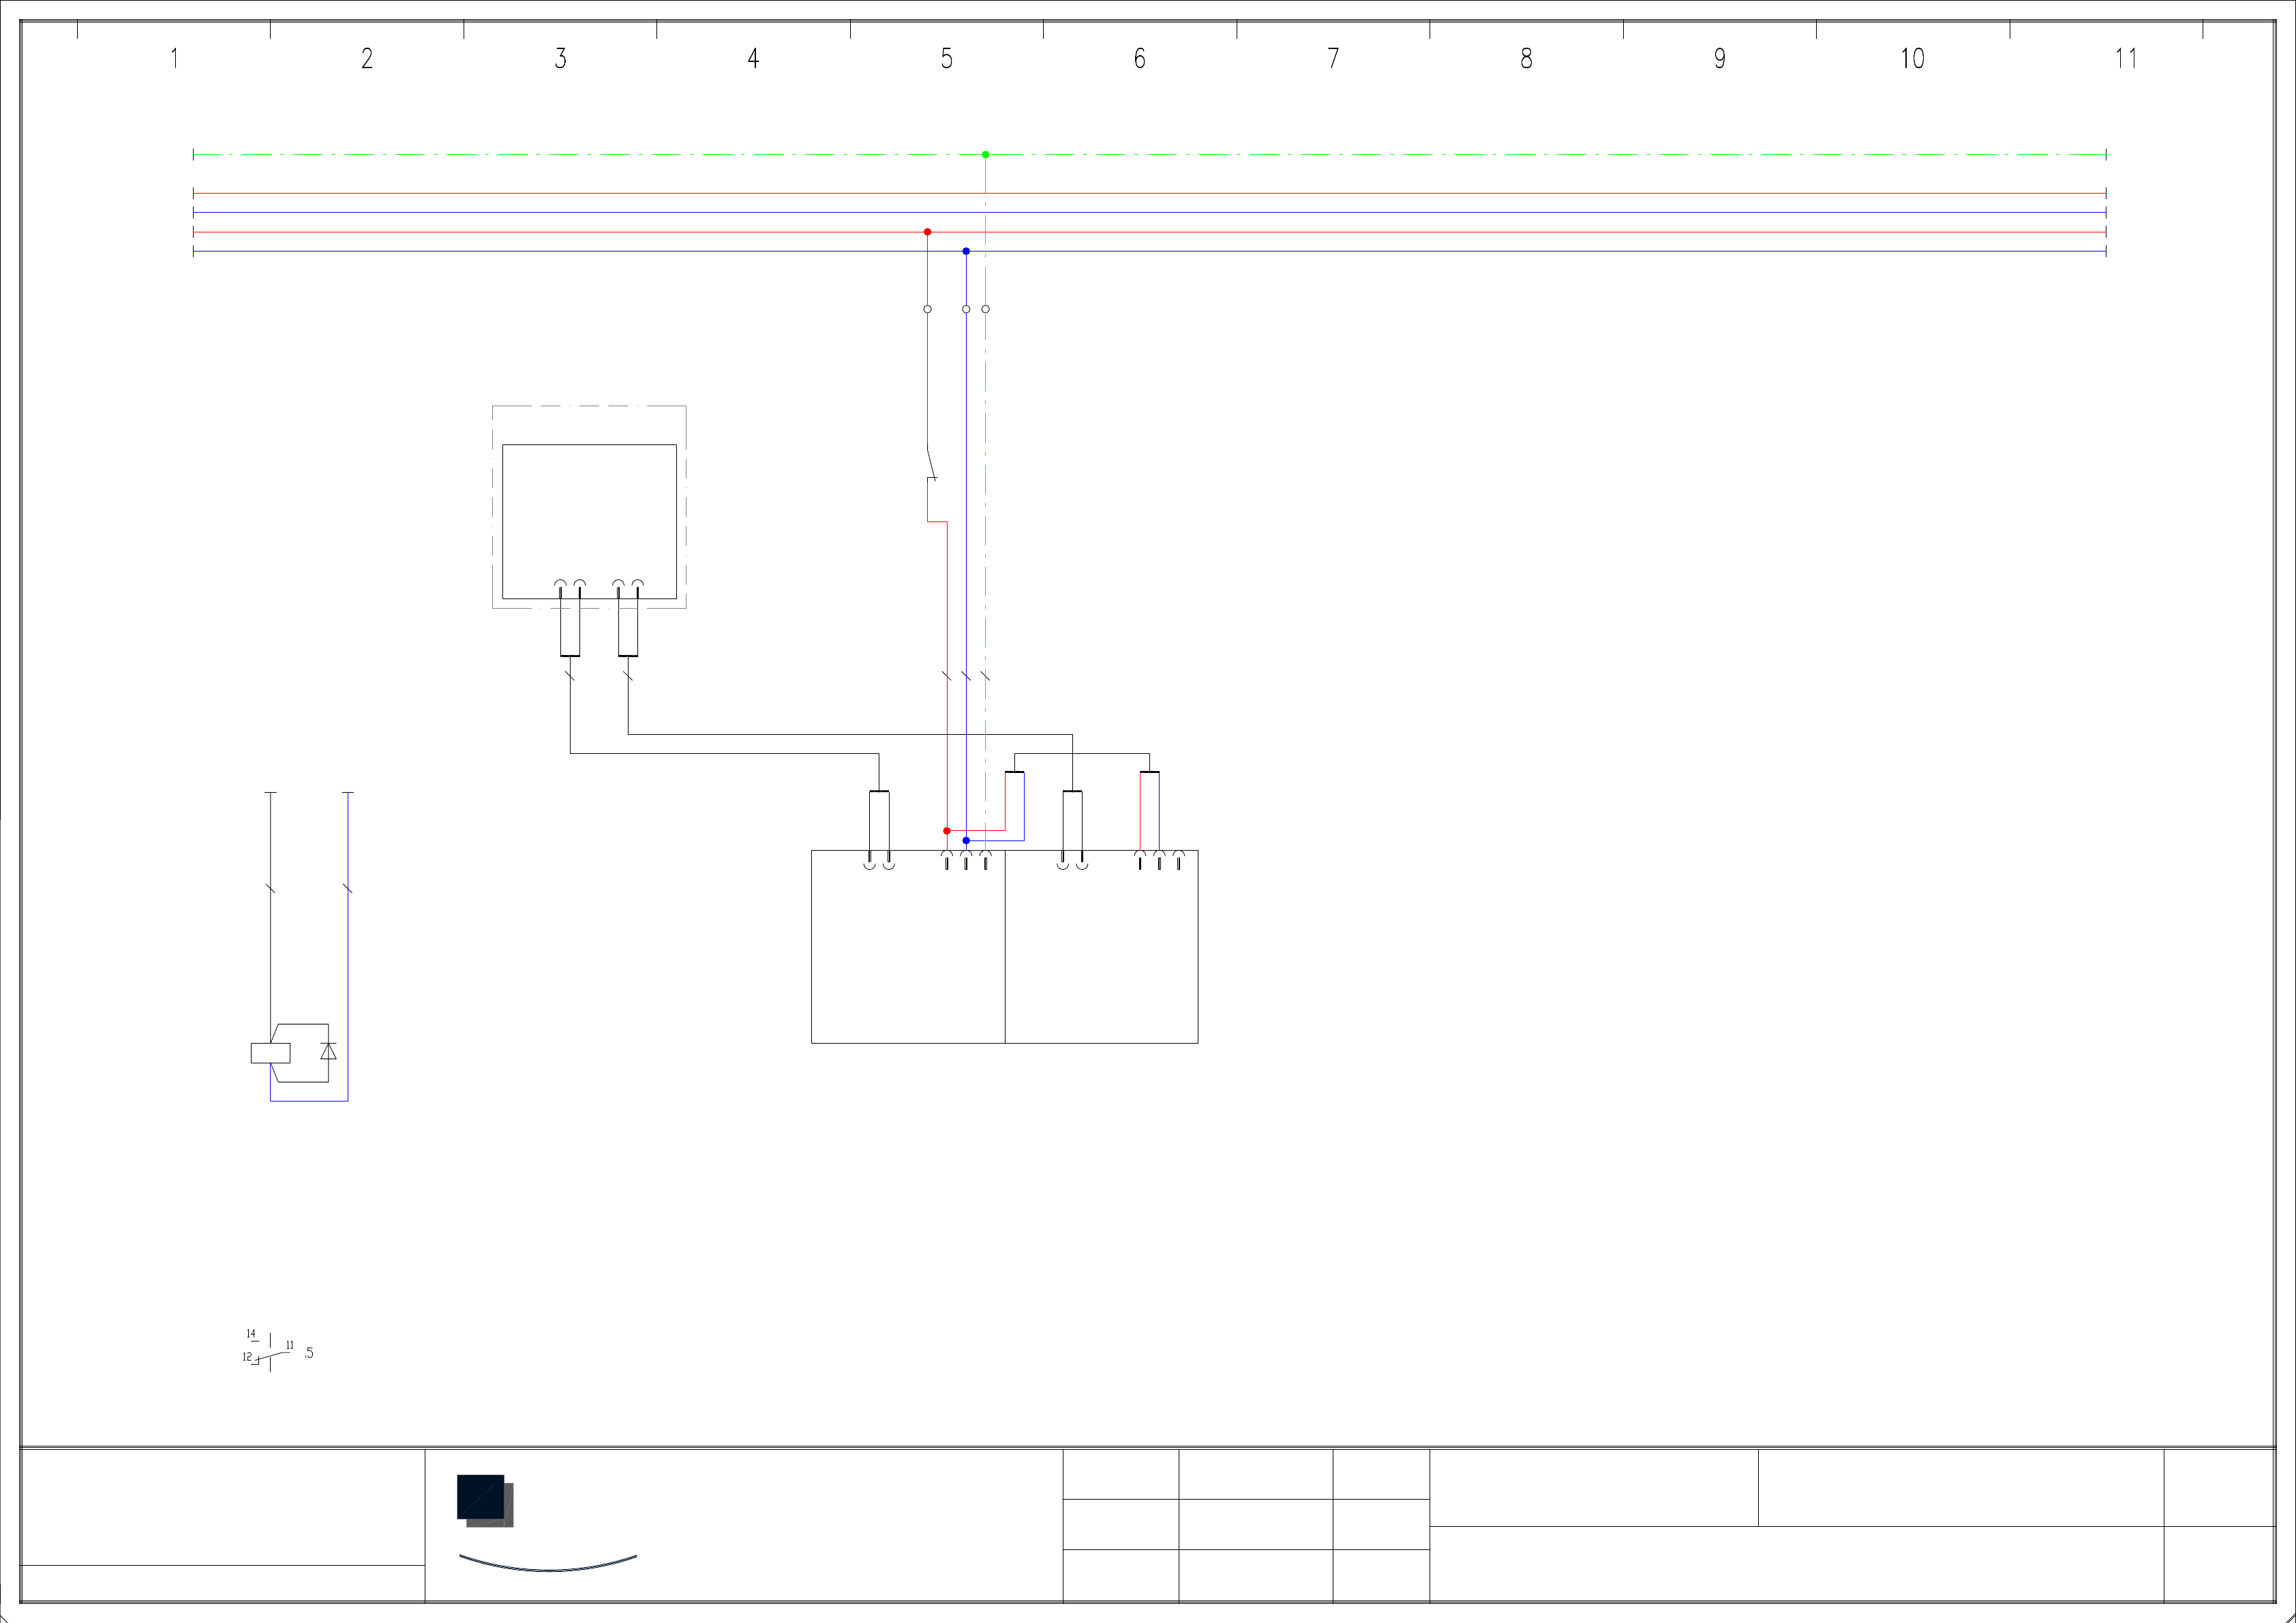Click the red junction dot above lower module

click(x=947, y=831)
